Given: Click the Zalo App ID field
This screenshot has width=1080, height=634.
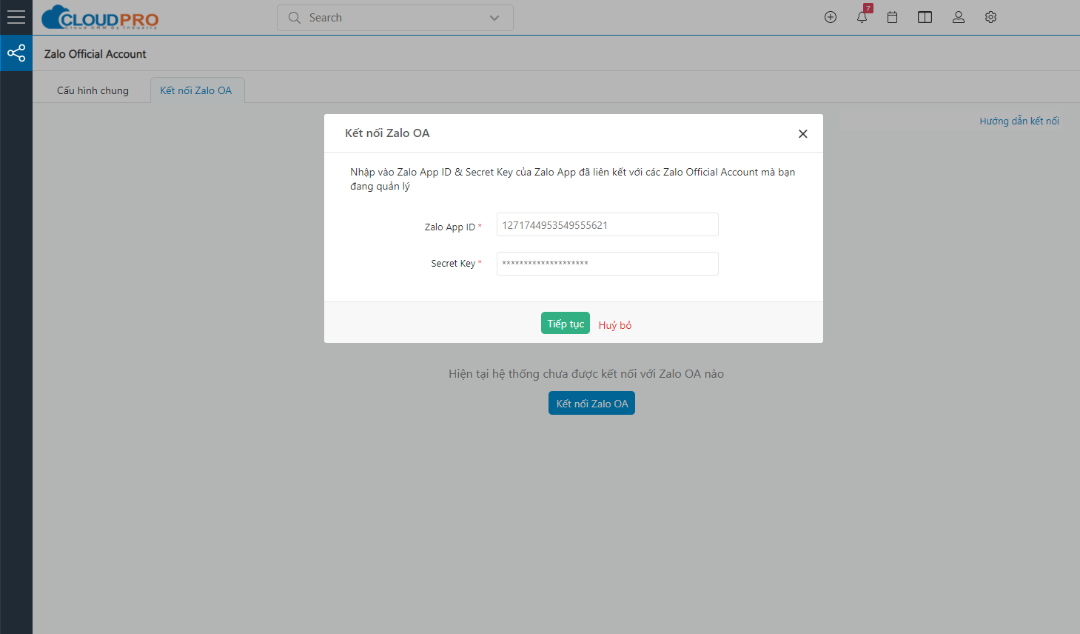Looking at the screenshot, I should [x=608, y=224].
